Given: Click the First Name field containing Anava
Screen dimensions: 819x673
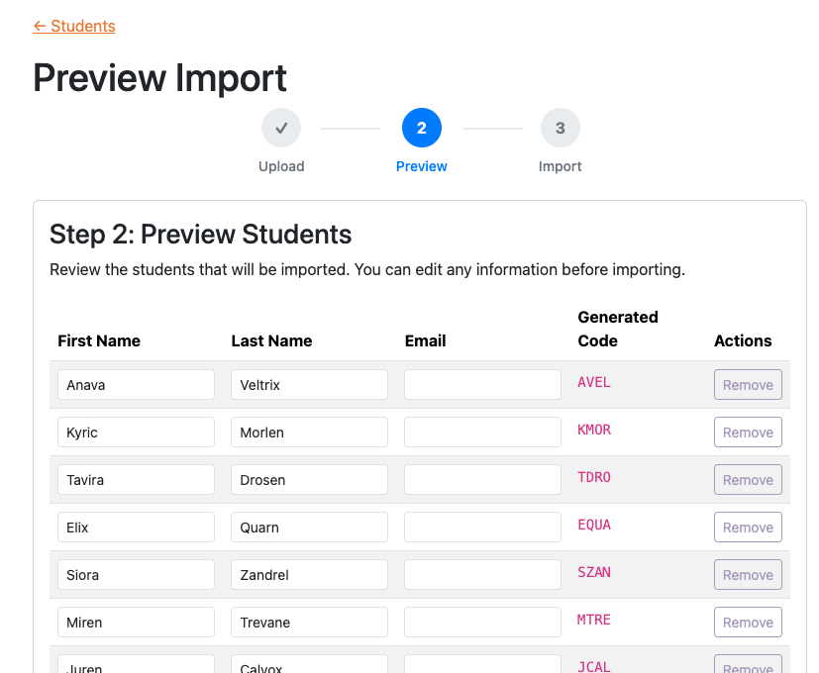Looking at the screenshot, I should (x=136, y=384).
